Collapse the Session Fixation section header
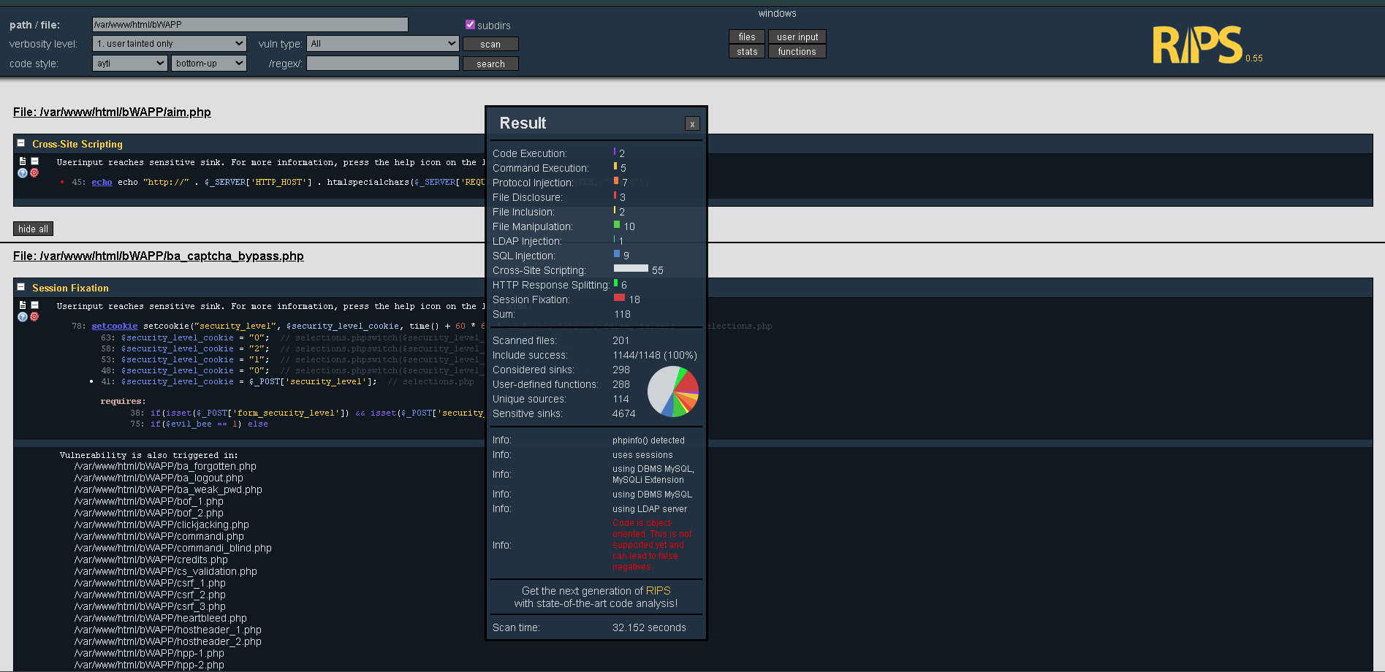This screenshot has width=1385, height=672. 21,288
